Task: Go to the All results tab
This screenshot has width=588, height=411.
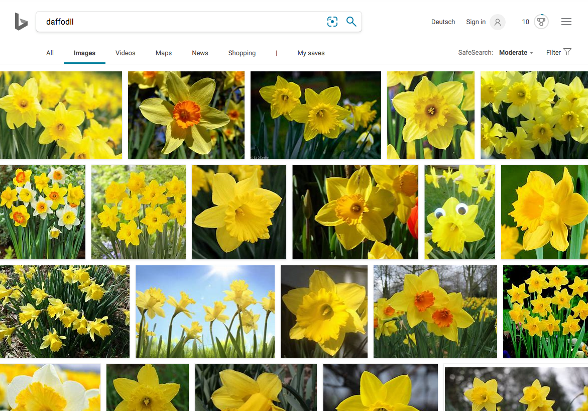Action: (50, 53)
